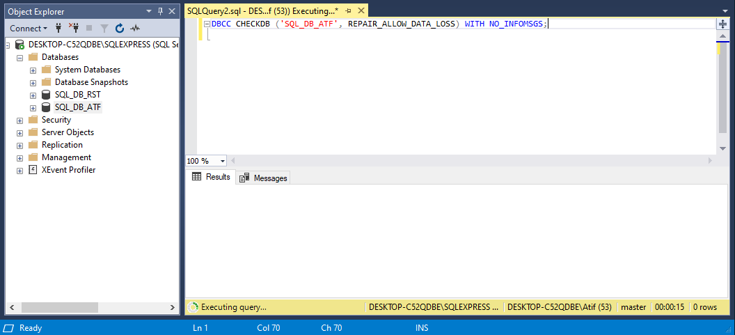This screenshot has width=735, height=335.
Task: Expand the Server Objects folder node
Action: click(19, 133)
